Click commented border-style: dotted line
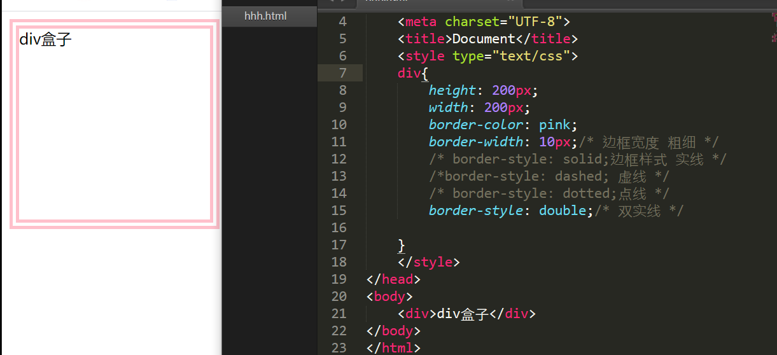Viewport: 777px width, 355px height. click(x=550, y=193)
